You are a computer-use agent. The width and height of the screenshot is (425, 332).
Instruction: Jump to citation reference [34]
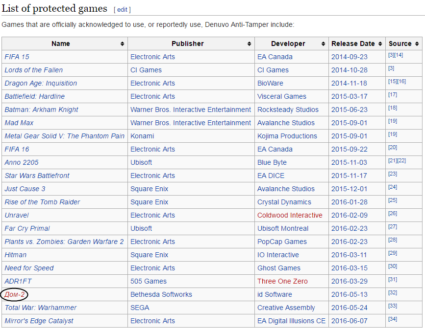tap(392, 319)
